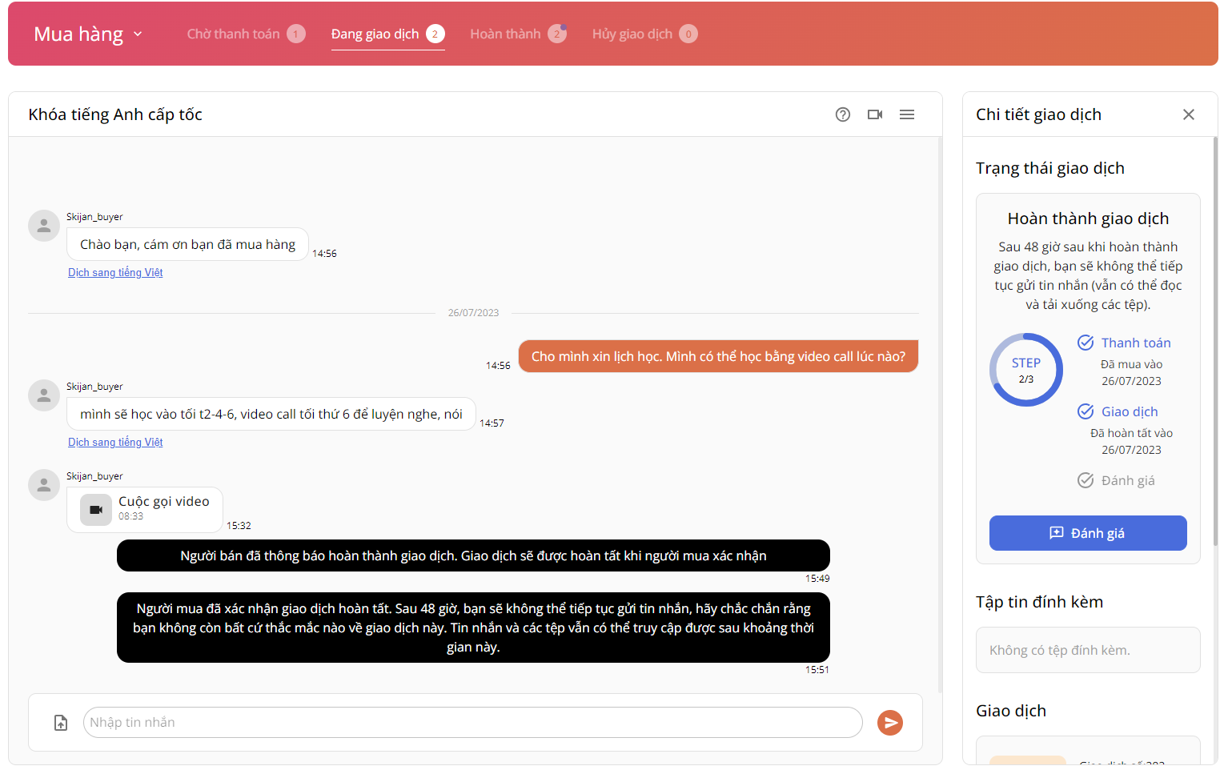Expand the Mua hàng dropdown
Image resolution: width=1228 pixels, height=778 pixels.
[x=88, y=34]
